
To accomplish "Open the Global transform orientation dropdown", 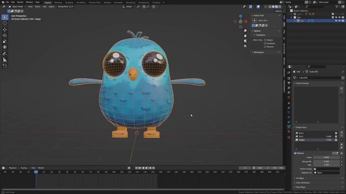I will tap(129, 6).
